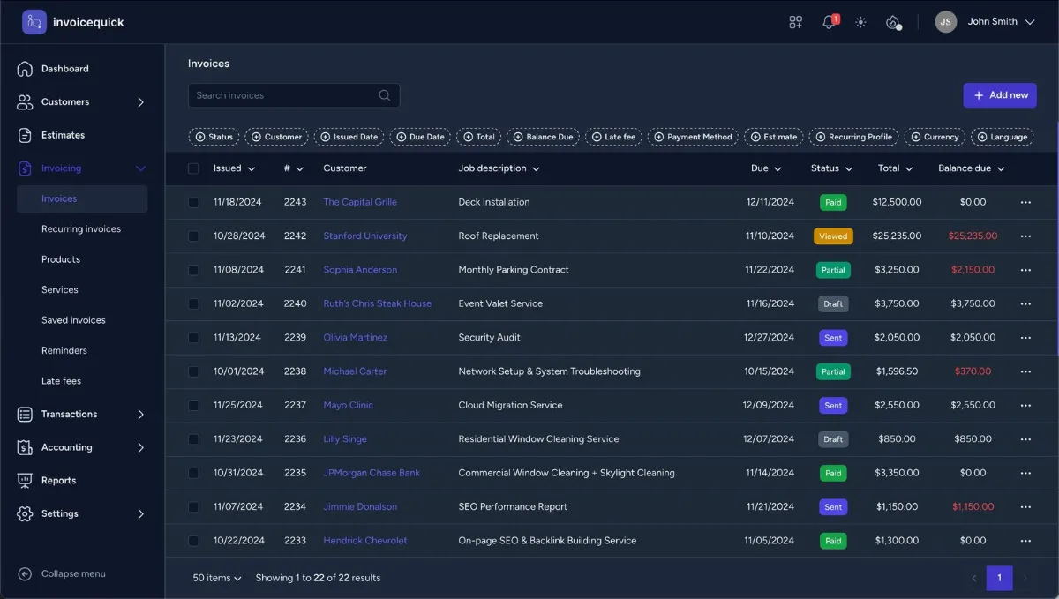Select the Estimates sidebar icon
The width and height of the screenshot is (1059, 599).
[x=24, y=135]
